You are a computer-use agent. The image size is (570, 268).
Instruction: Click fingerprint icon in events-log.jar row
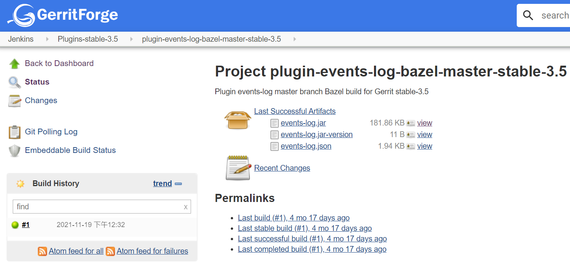pyautogui.click(x=411, y=123)
